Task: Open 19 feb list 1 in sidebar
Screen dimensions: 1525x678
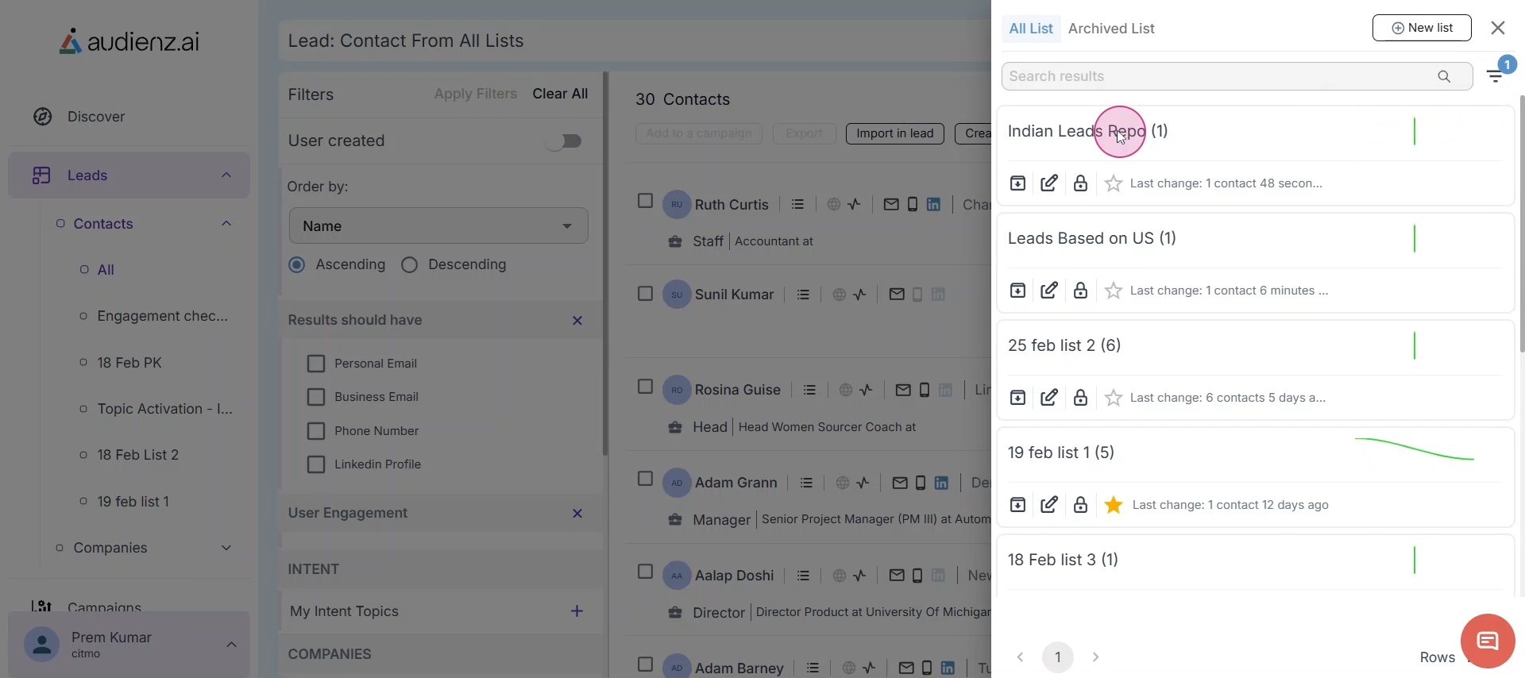Action: click(x=133, y=502)
